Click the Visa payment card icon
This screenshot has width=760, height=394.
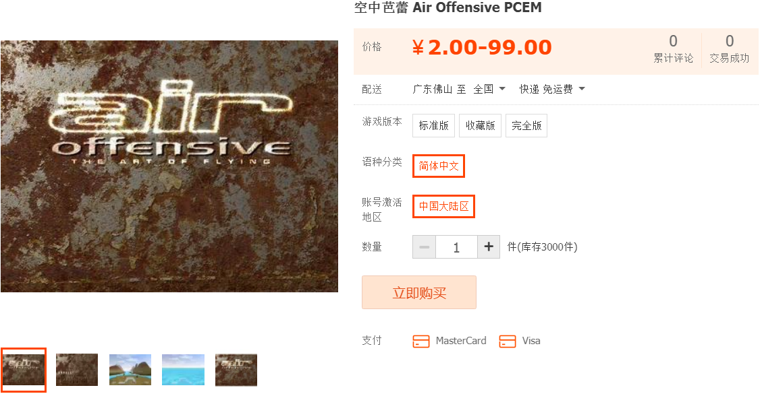pos(507,341)
